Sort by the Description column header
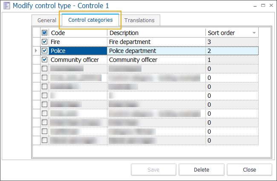This screenshot has width=277, height=181. tap(156, 33)
